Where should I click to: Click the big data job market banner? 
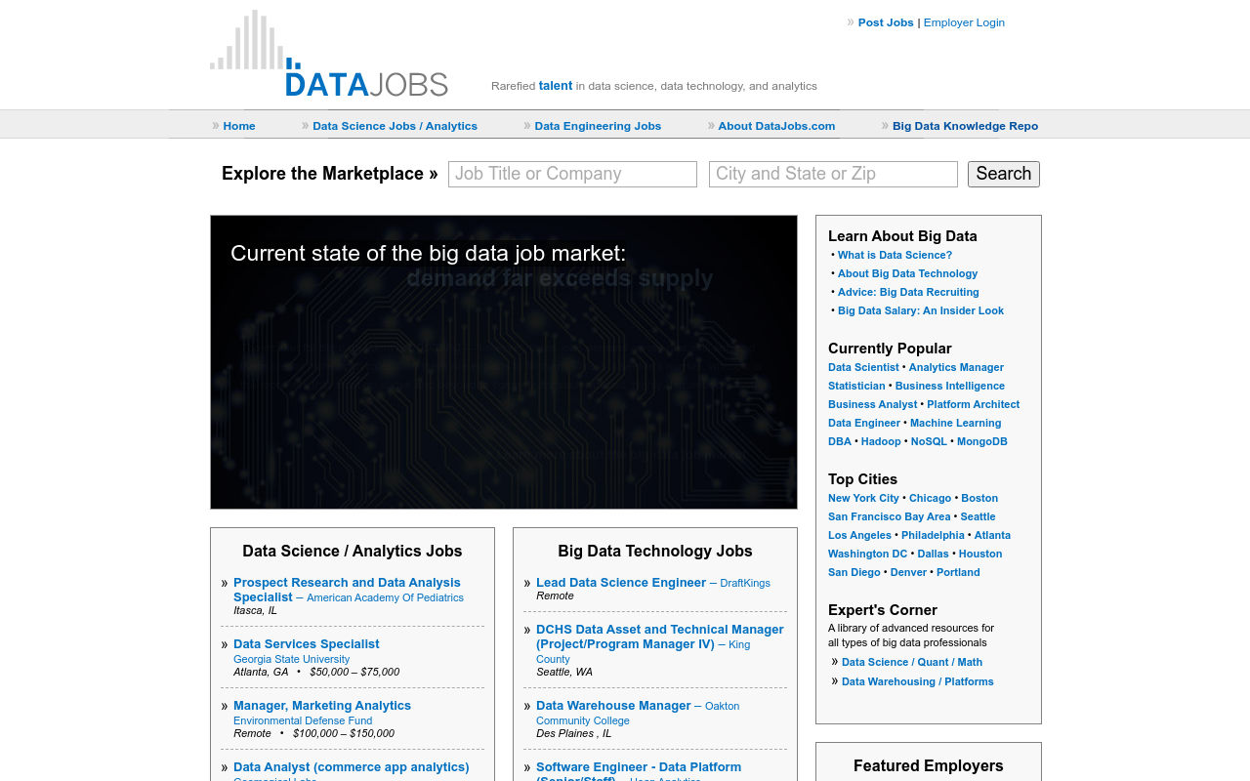pyautogui.click(x=504, y=362)
